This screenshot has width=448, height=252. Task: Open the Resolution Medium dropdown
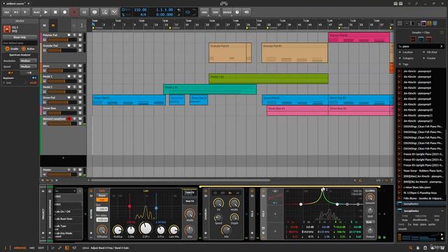(28, 61)
